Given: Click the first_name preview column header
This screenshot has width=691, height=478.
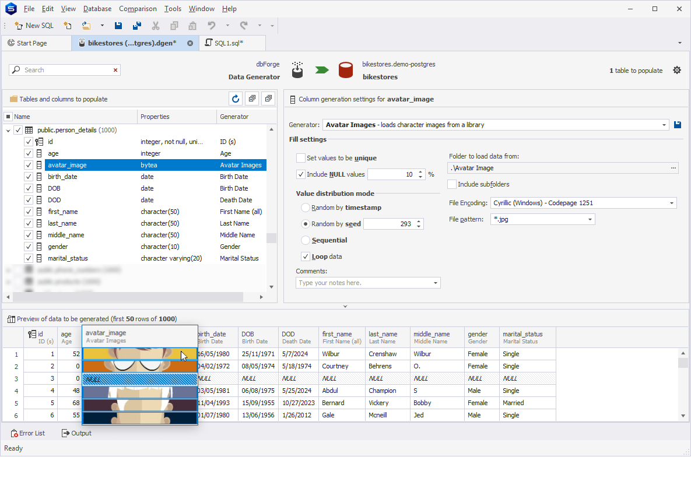Looking at the screenshot, I should [342, 338].
